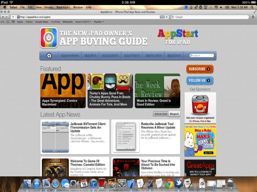Screen dimensions: 257x192
Task: Click the plus add-bookmark button
Action: pyautogui.click(x=13, y=17)
